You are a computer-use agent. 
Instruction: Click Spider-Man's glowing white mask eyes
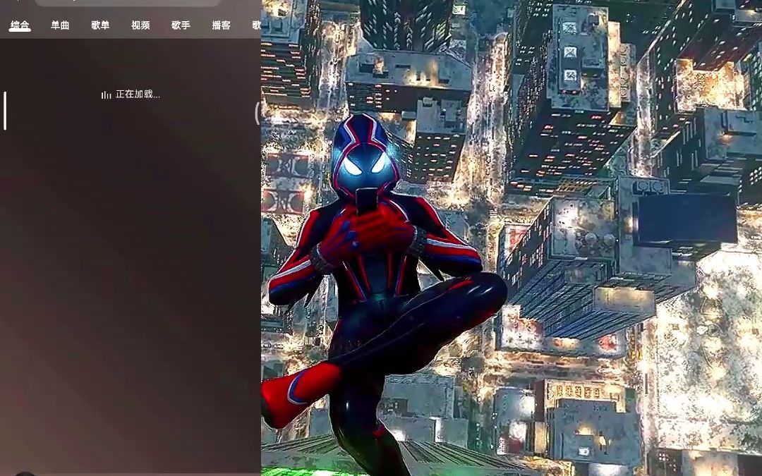click(365, 166)
